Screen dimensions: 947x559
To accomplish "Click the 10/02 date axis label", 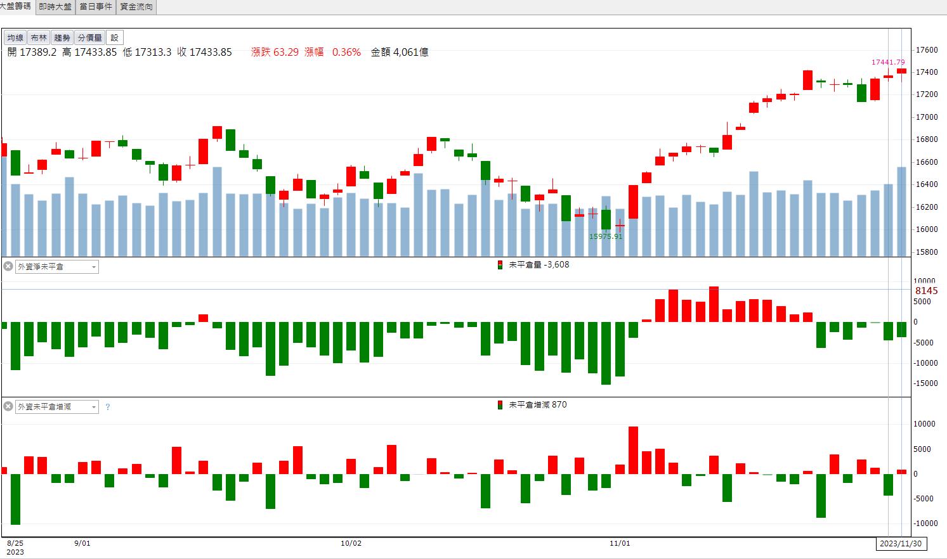I will pyautogui.click(x=351, y=543).
